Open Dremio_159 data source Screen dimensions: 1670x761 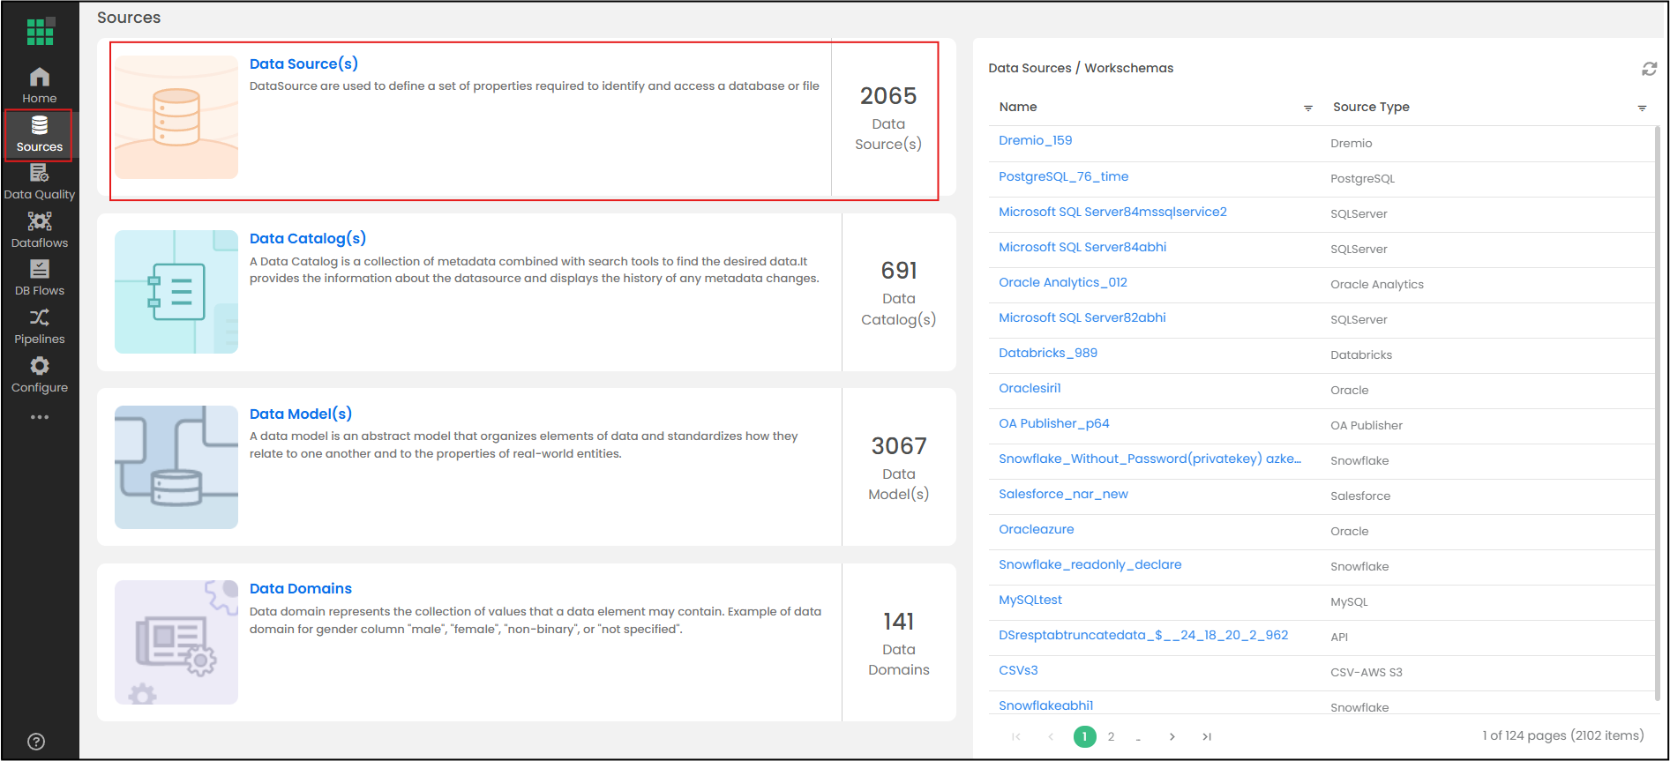[x=1035, y=140]
